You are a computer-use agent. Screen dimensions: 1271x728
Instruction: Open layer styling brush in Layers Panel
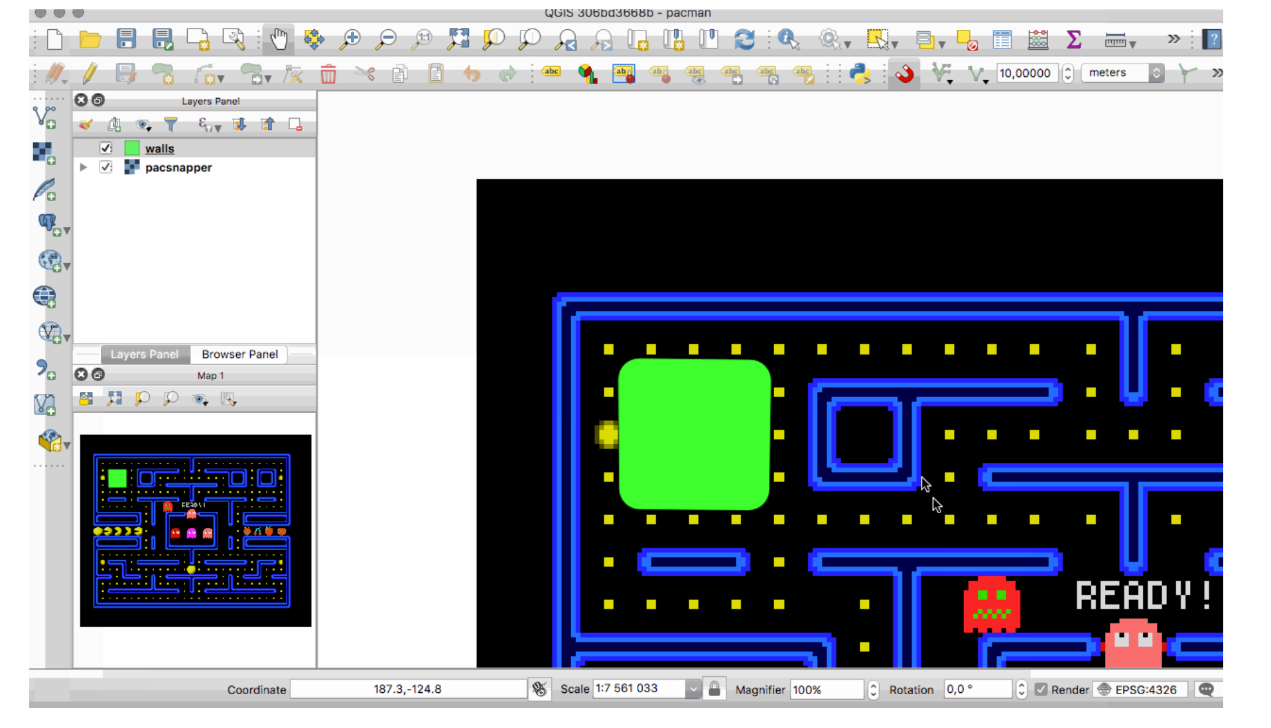point(86,124)
